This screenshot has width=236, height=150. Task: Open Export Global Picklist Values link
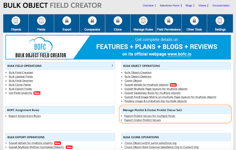point(142,120)
